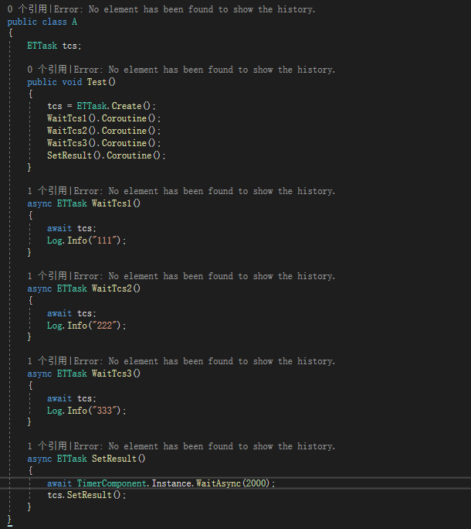Click the 'async ETTask SetResult()' signature
The height and width of the screenshot is (529, 471).
(x=86, y=459)
